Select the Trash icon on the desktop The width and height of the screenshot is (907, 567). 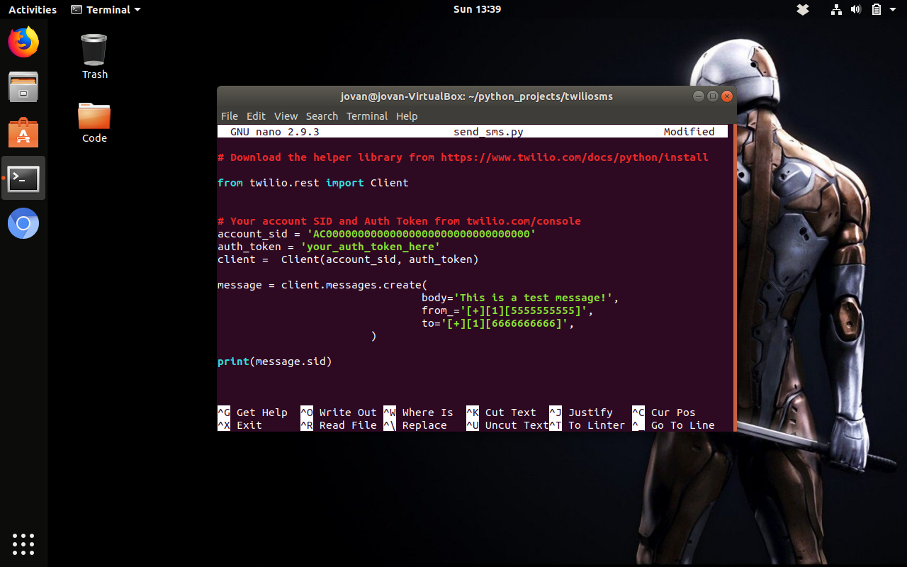tap(94, 57)
